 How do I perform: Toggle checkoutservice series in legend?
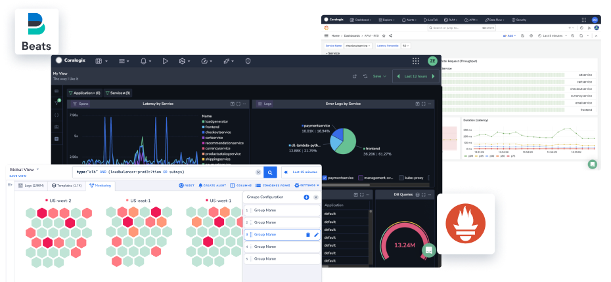click(x=217, y=132)
